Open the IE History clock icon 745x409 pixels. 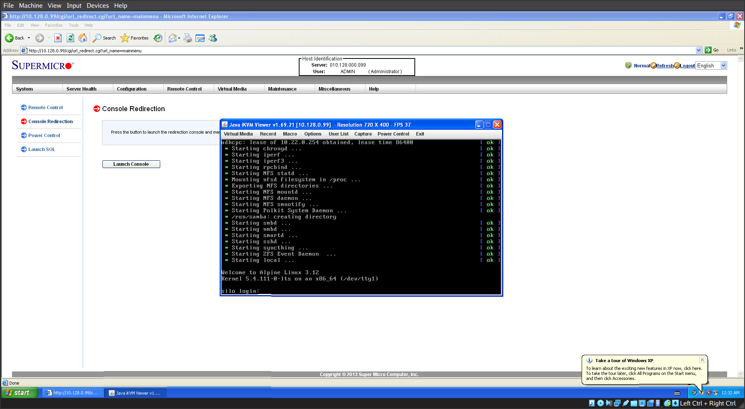click(158, 38)
